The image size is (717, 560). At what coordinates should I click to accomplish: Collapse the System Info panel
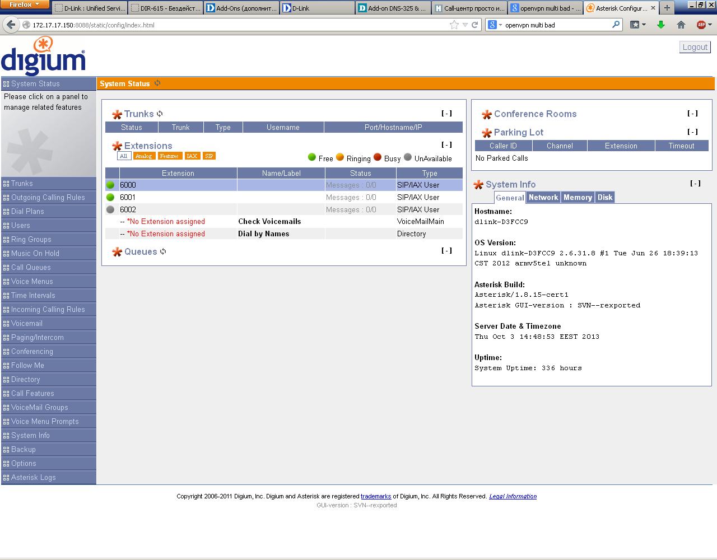point(695,183)
